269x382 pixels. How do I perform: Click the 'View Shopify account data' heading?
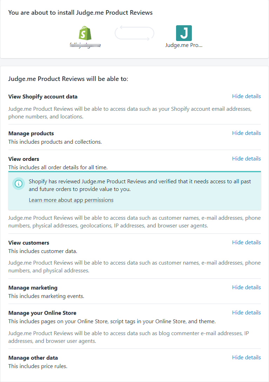tap(43, 97)
